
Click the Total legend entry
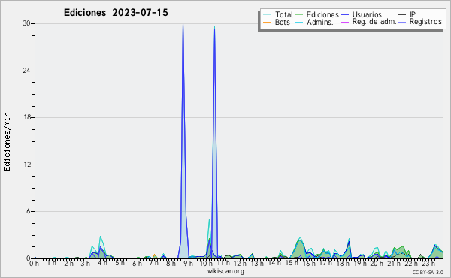tap(278, 14)
